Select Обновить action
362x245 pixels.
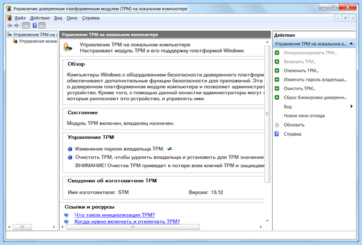294,125
